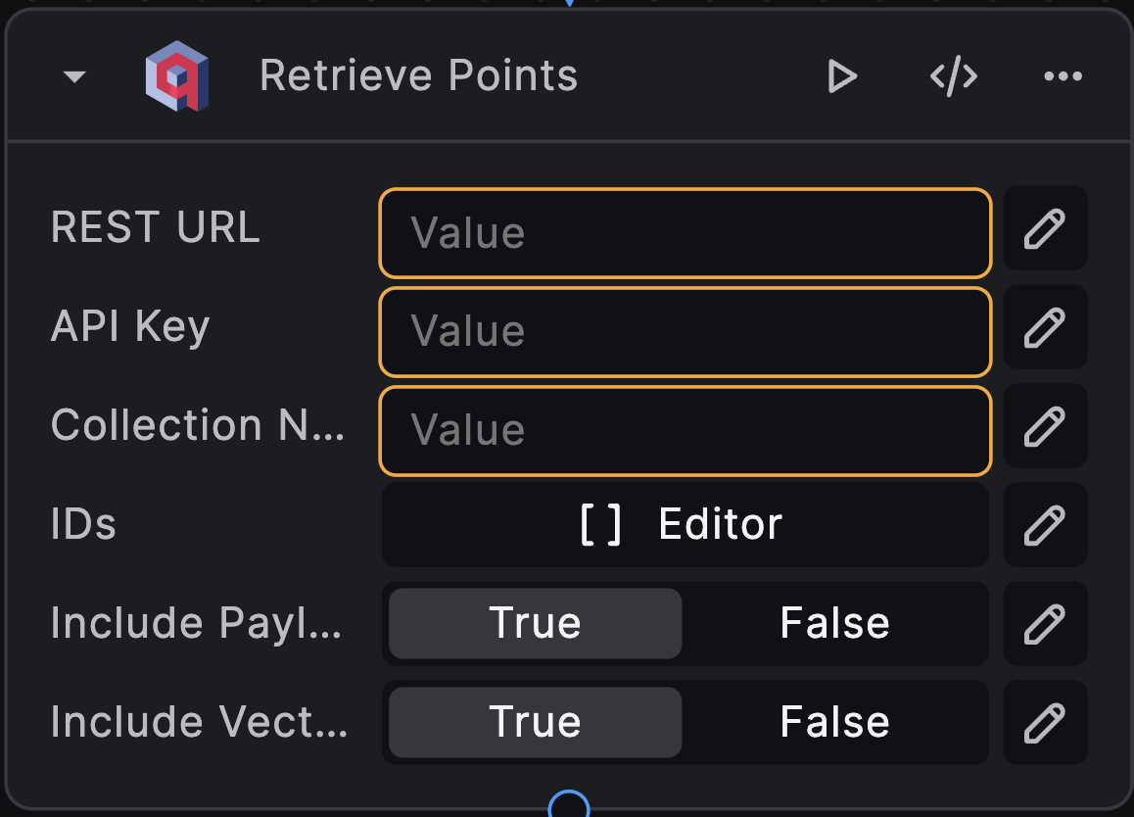This screenshot has width=1134, height=817.
Task: Set Include Vectors to False
Action: coord(834,722)
